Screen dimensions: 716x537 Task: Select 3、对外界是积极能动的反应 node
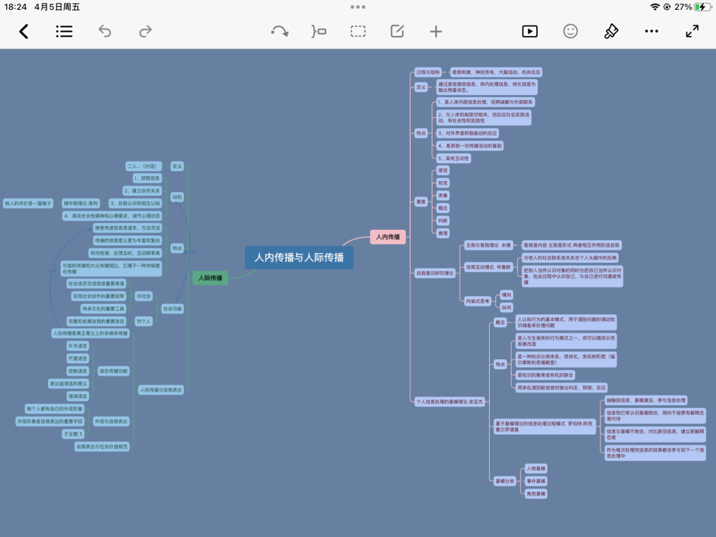(x=468, y=133)
